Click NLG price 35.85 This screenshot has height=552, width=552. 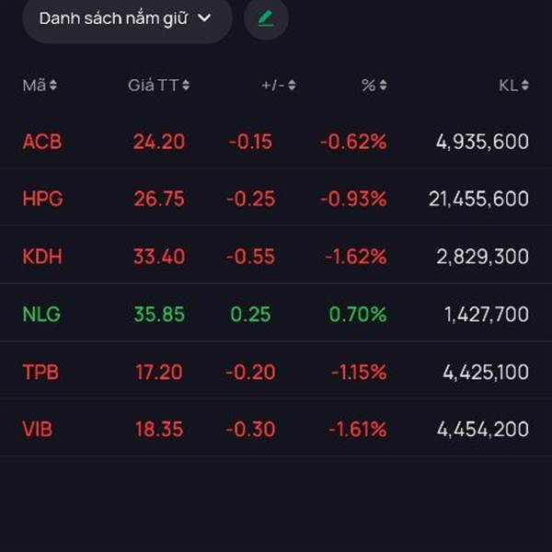(159, 314)
